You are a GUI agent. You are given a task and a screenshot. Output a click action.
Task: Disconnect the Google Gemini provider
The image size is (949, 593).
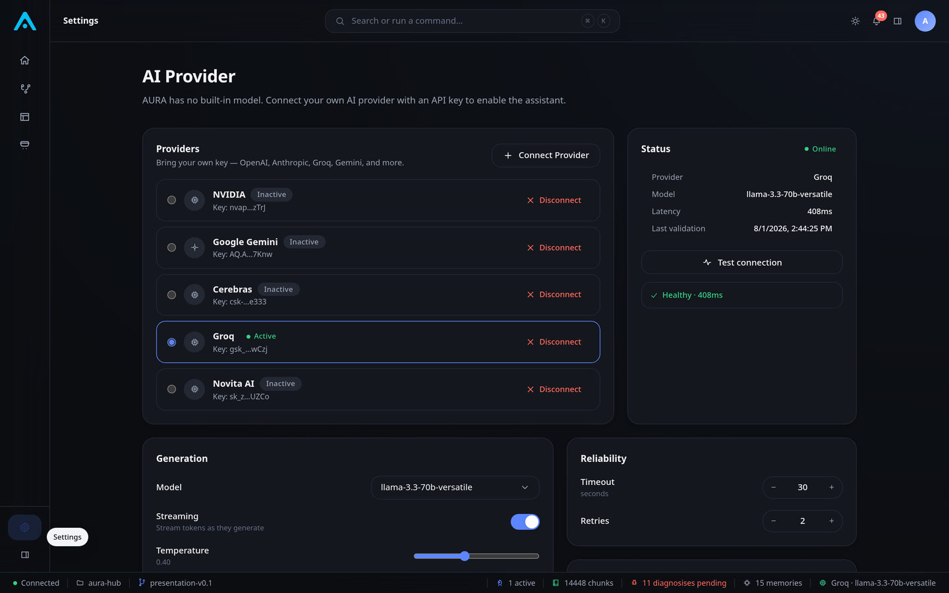click(x=554, y=248)
